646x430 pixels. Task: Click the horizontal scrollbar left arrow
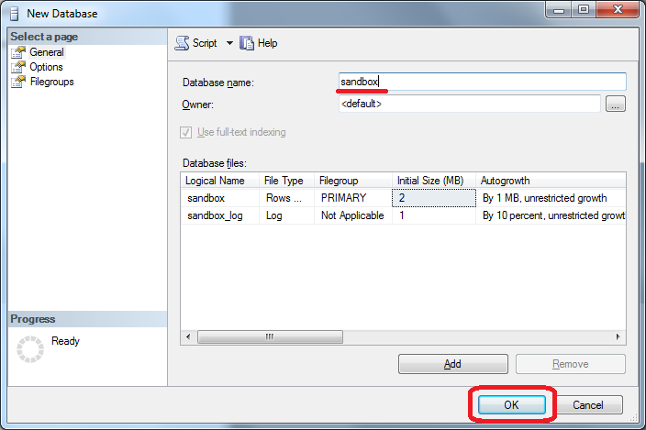[188, 336]
